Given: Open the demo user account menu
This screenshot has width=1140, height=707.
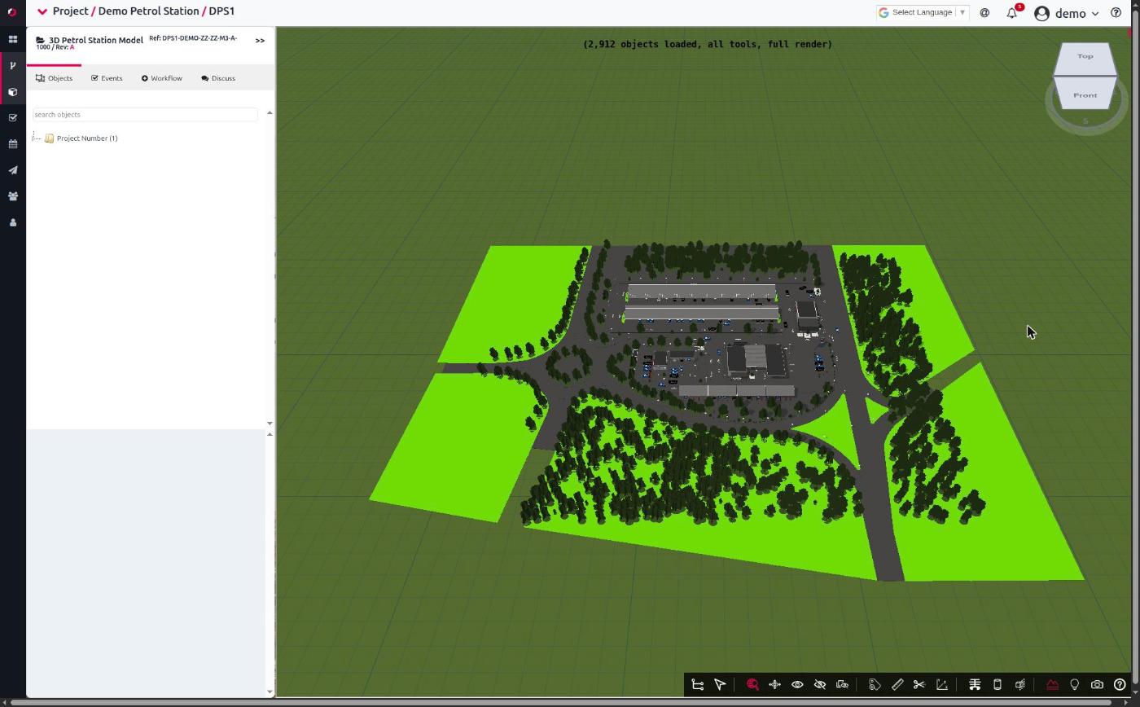Looking at the screenshot, I should pos(1067,13).
